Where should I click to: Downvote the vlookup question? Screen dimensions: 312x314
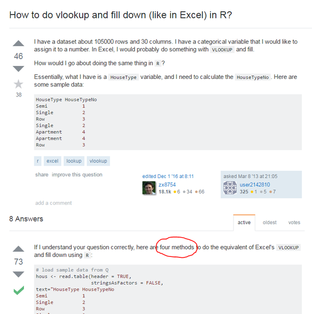point(18,69)
